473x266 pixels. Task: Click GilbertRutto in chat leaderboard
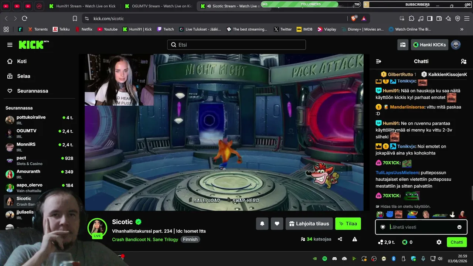point(401,74)
